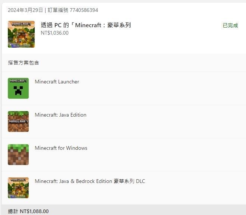
Task: Open the 透過 PC 的「Minecraft：豪華系列 title link
Action: pyautogui.click(x=86, y=25)
